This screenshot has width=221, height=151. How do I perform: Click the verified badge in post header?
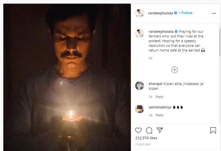[175, 13]
